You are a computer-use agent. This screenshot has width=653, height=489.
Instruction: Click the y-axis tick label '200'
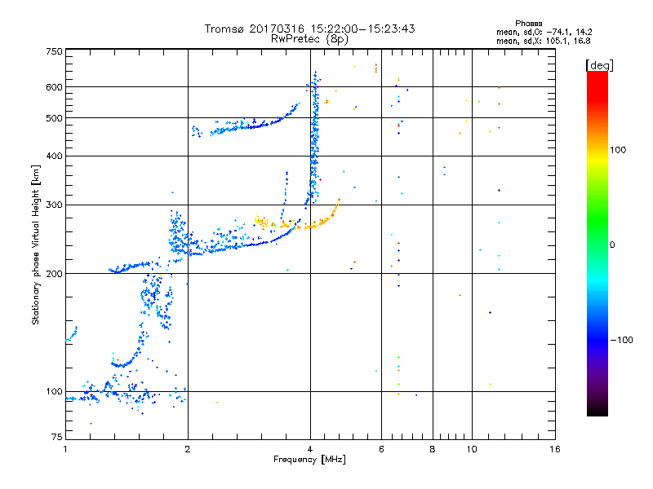(54, 274)
